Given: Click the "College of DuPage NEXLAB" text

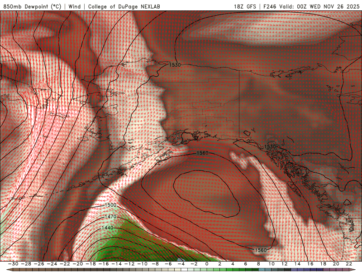Looking at the screenshot, I should click(124, 6).
